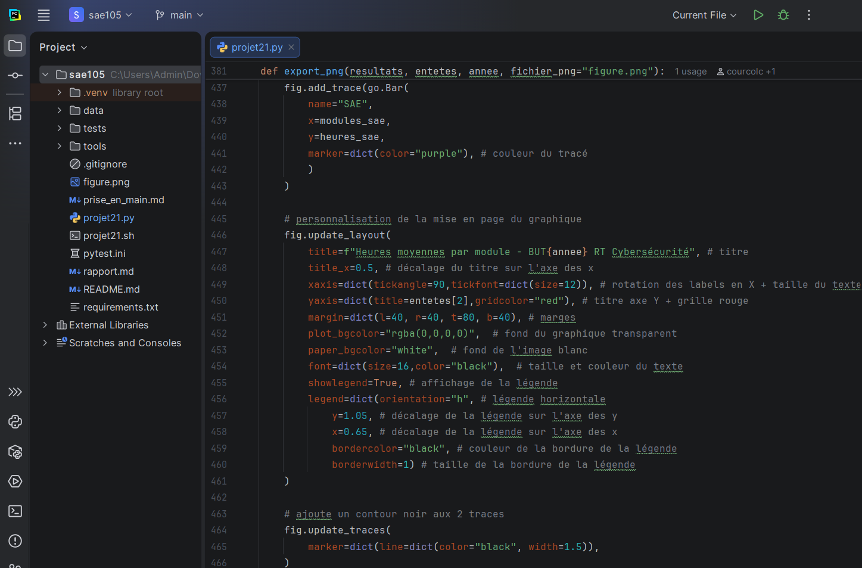Screen dimensions: 862x568
Task: Open the Python Console tool window
Action: pos(15,422)
